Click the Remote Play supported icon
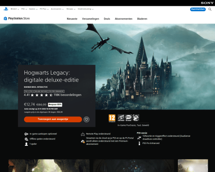The height and width of the screenshot is (172, 215). click(83, 134)
